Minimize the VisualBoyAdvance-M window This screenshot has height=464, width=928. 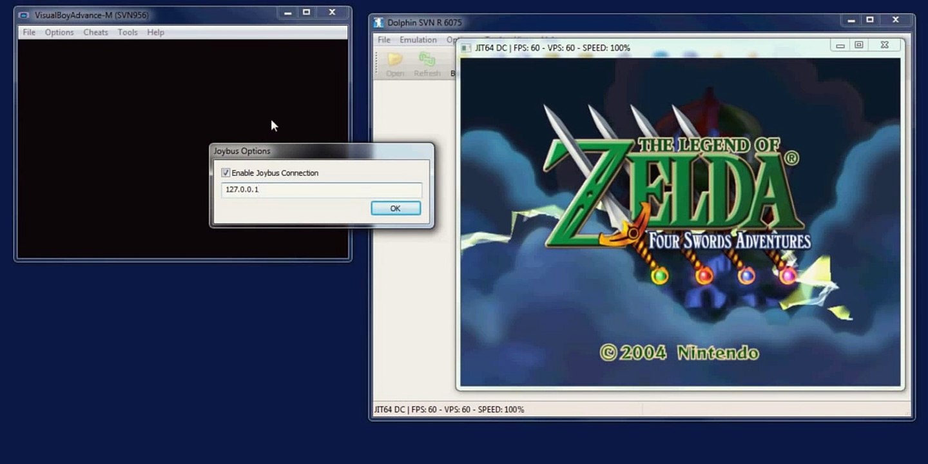(288, 12)
